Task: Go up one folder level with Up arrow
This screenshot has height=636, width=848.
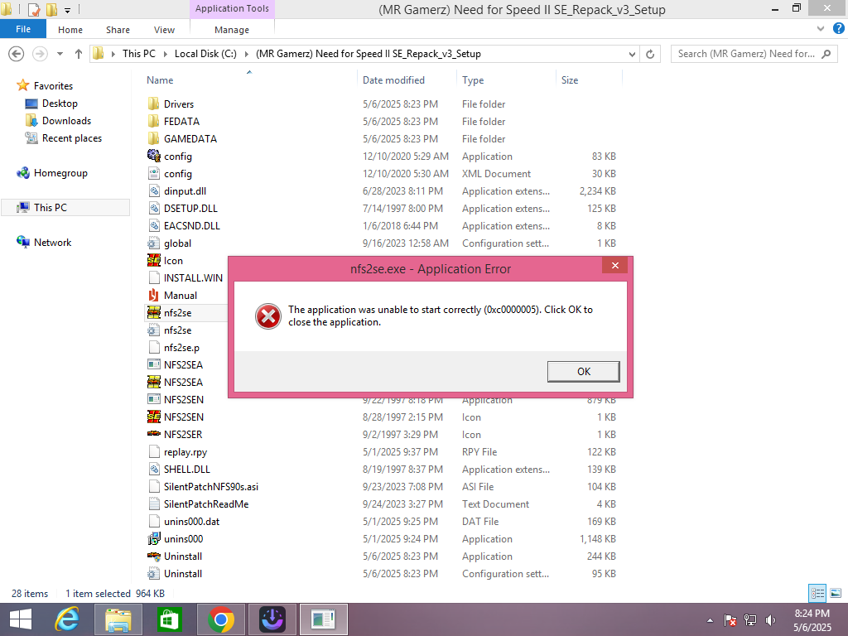Action: [x=79, y=54]
